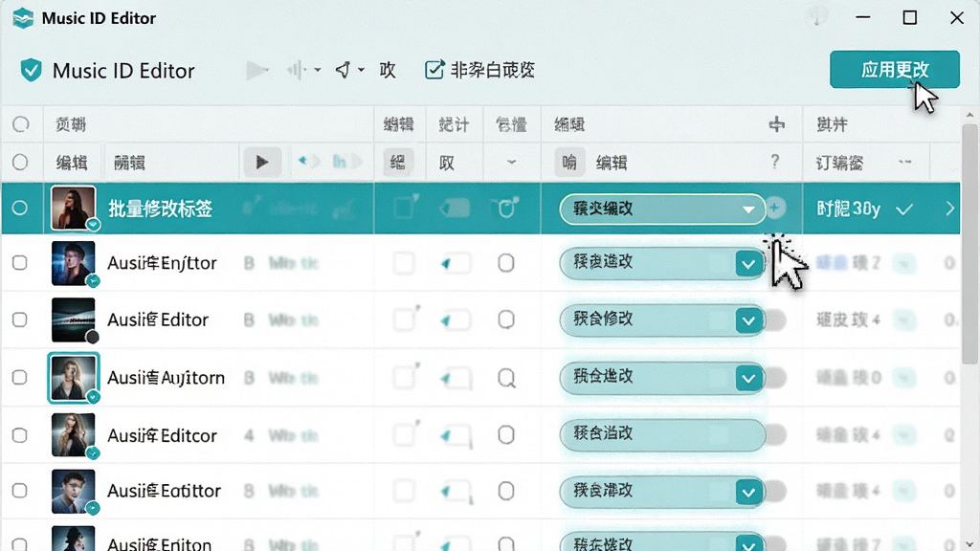
Task: Click the search icon in Ausi库Aujitorn row
Action: (x=507, y=378)
